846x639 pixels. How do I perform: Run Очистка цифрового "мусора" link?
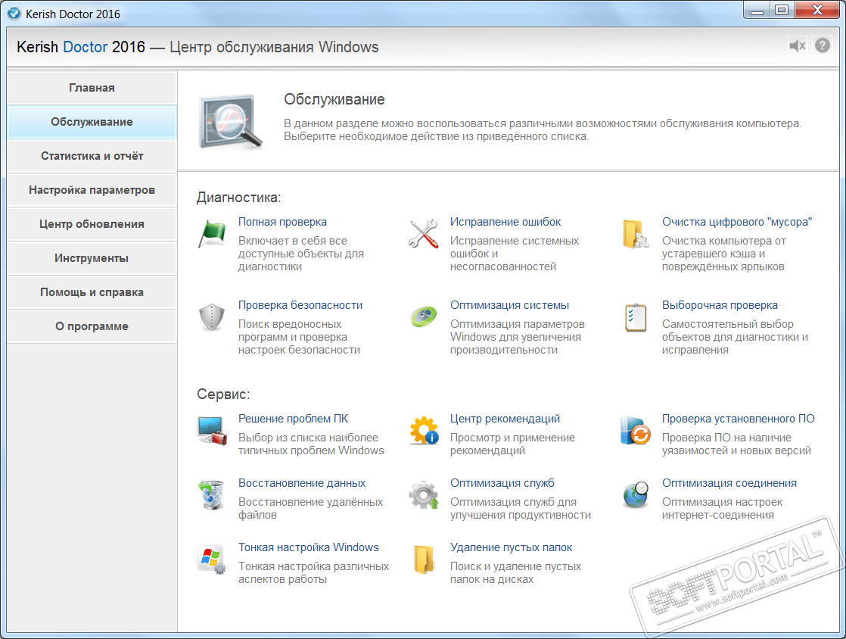tap(737, 222)
